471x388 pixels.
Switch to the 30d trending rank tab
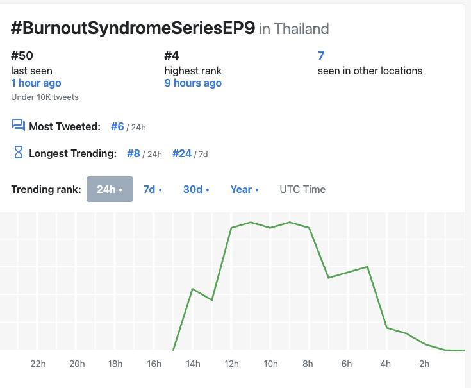[196, 189]
